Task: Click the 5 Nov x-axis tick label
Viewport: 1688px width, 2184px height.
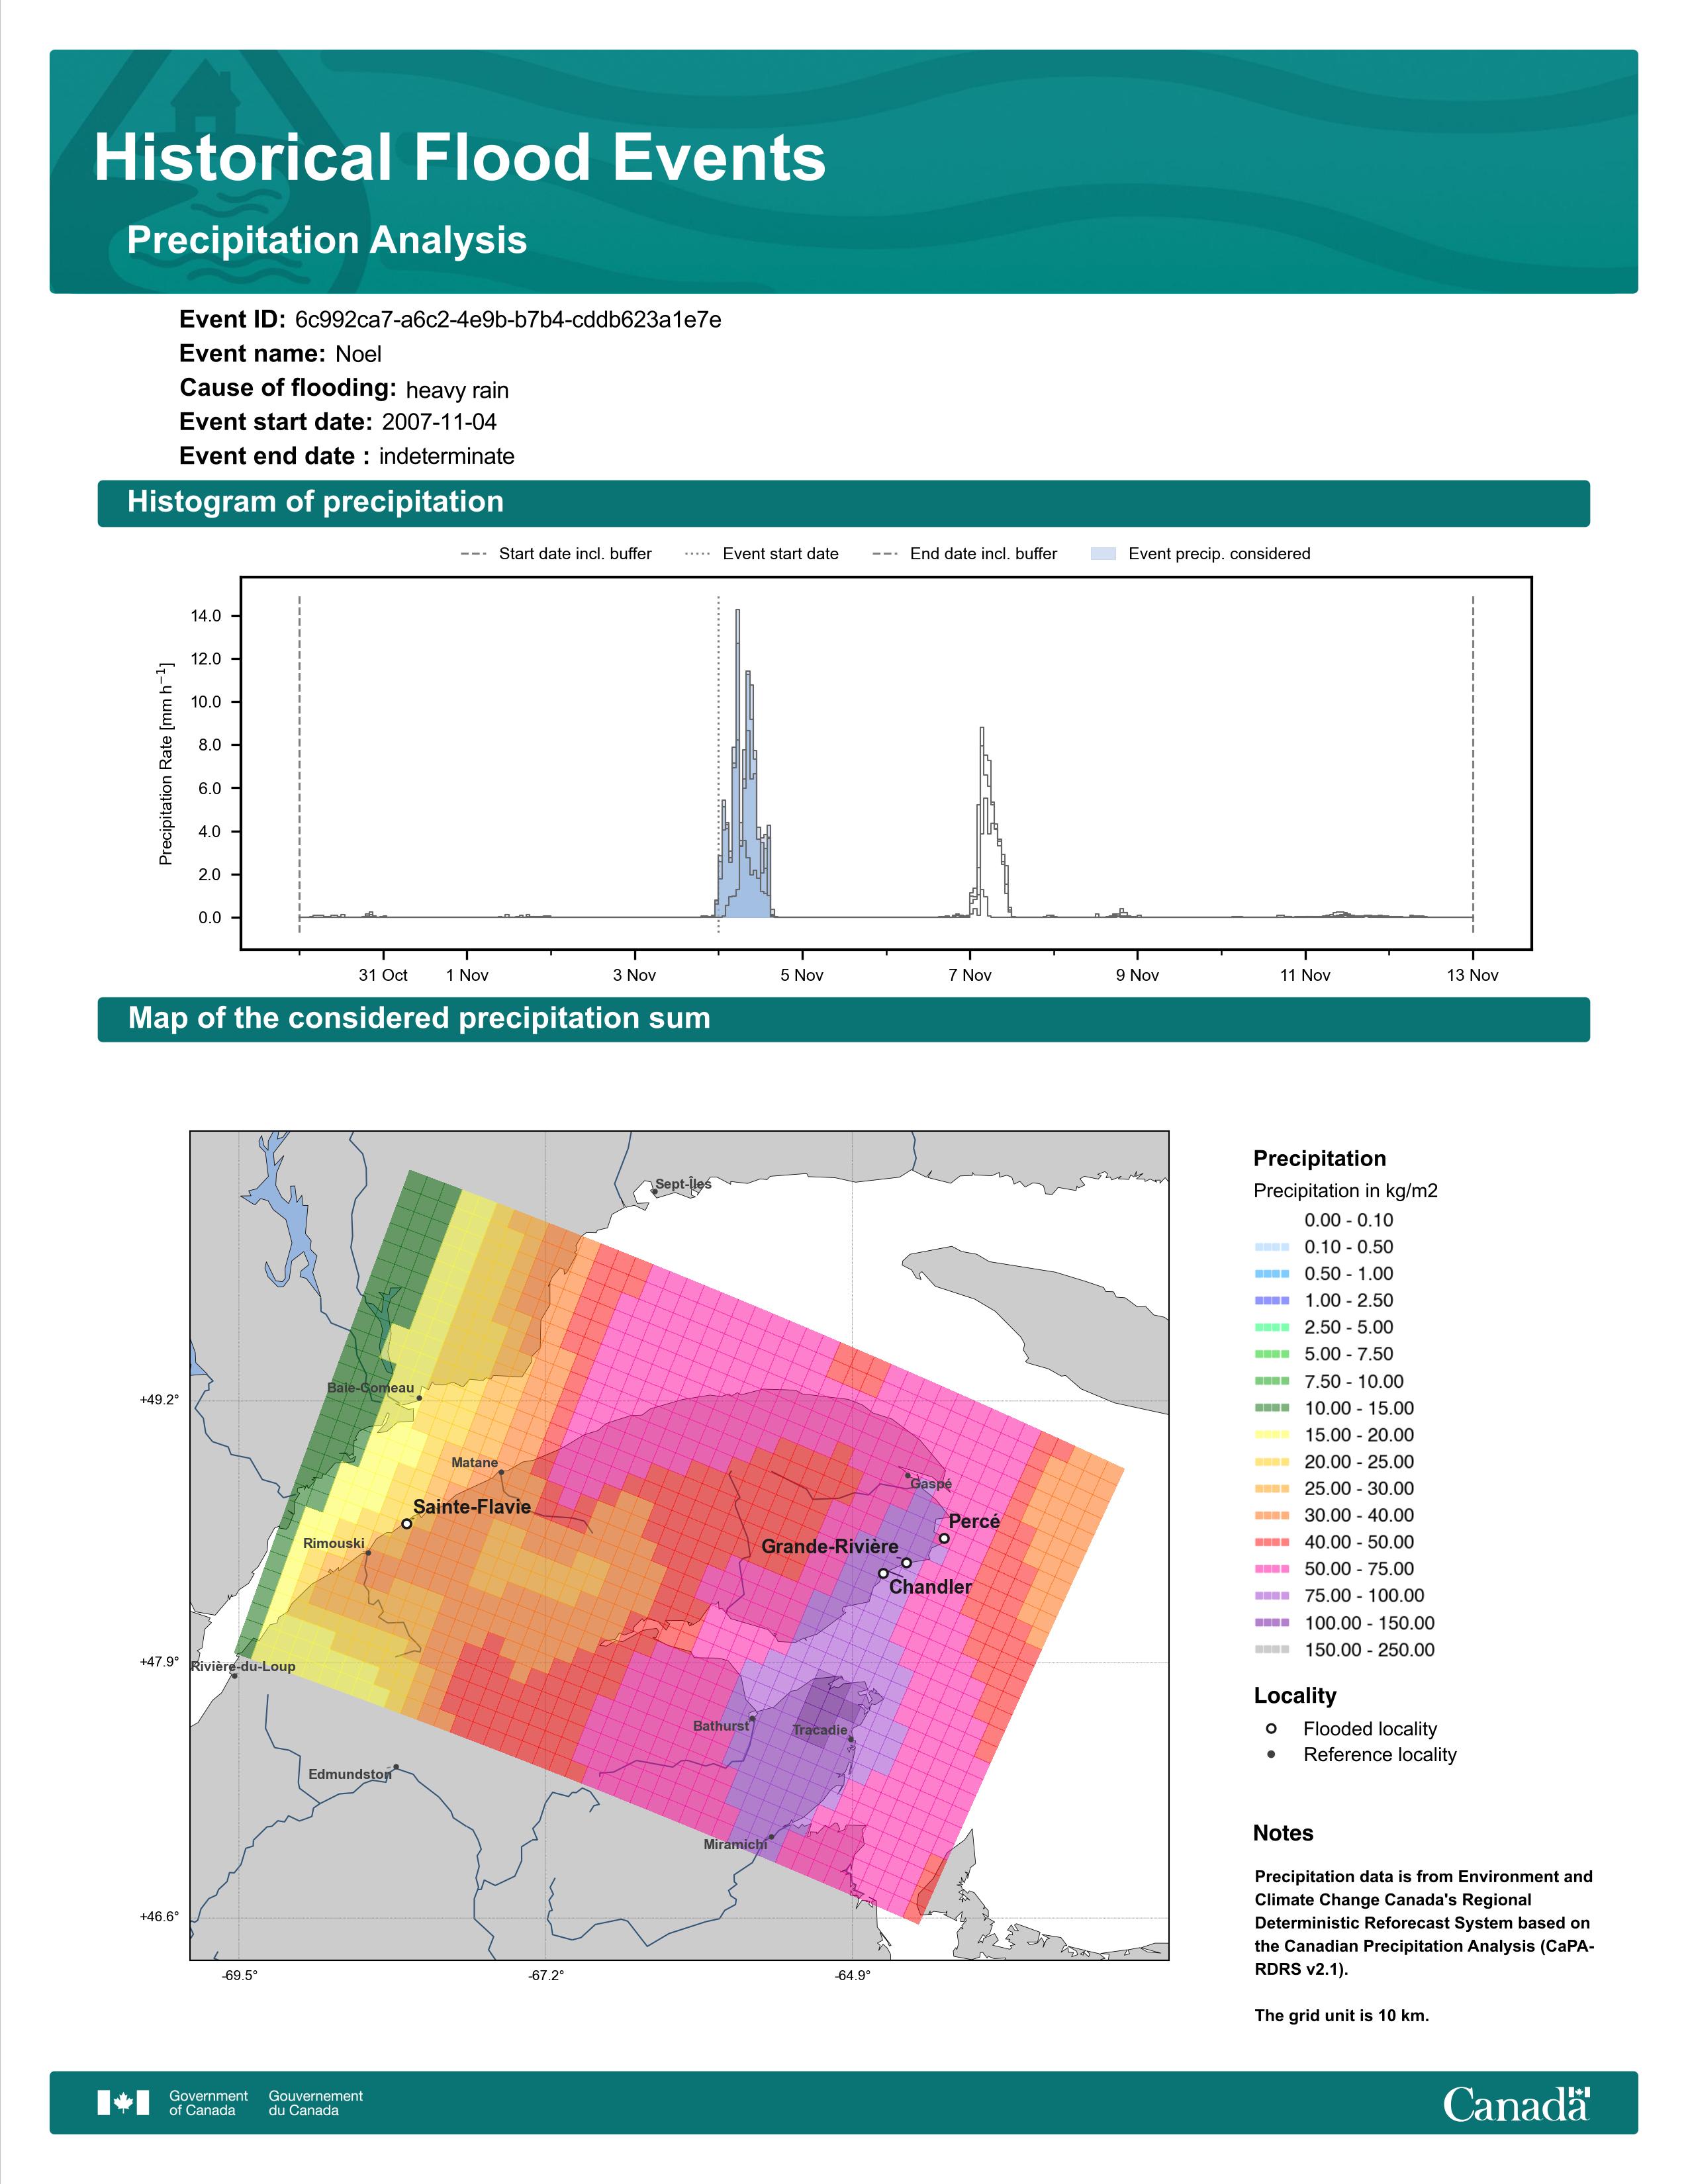Action: pyautogui.click(x=802, y=975)
